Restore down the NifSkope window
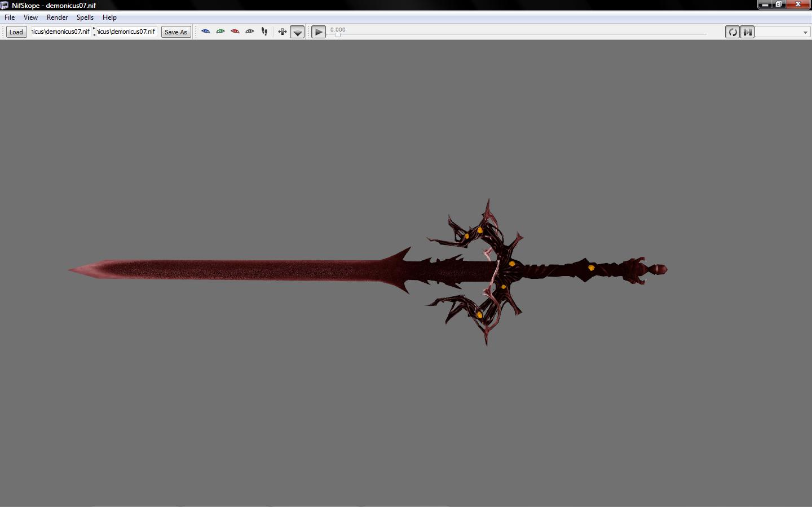The image size is (812, 507). (779, 5)
